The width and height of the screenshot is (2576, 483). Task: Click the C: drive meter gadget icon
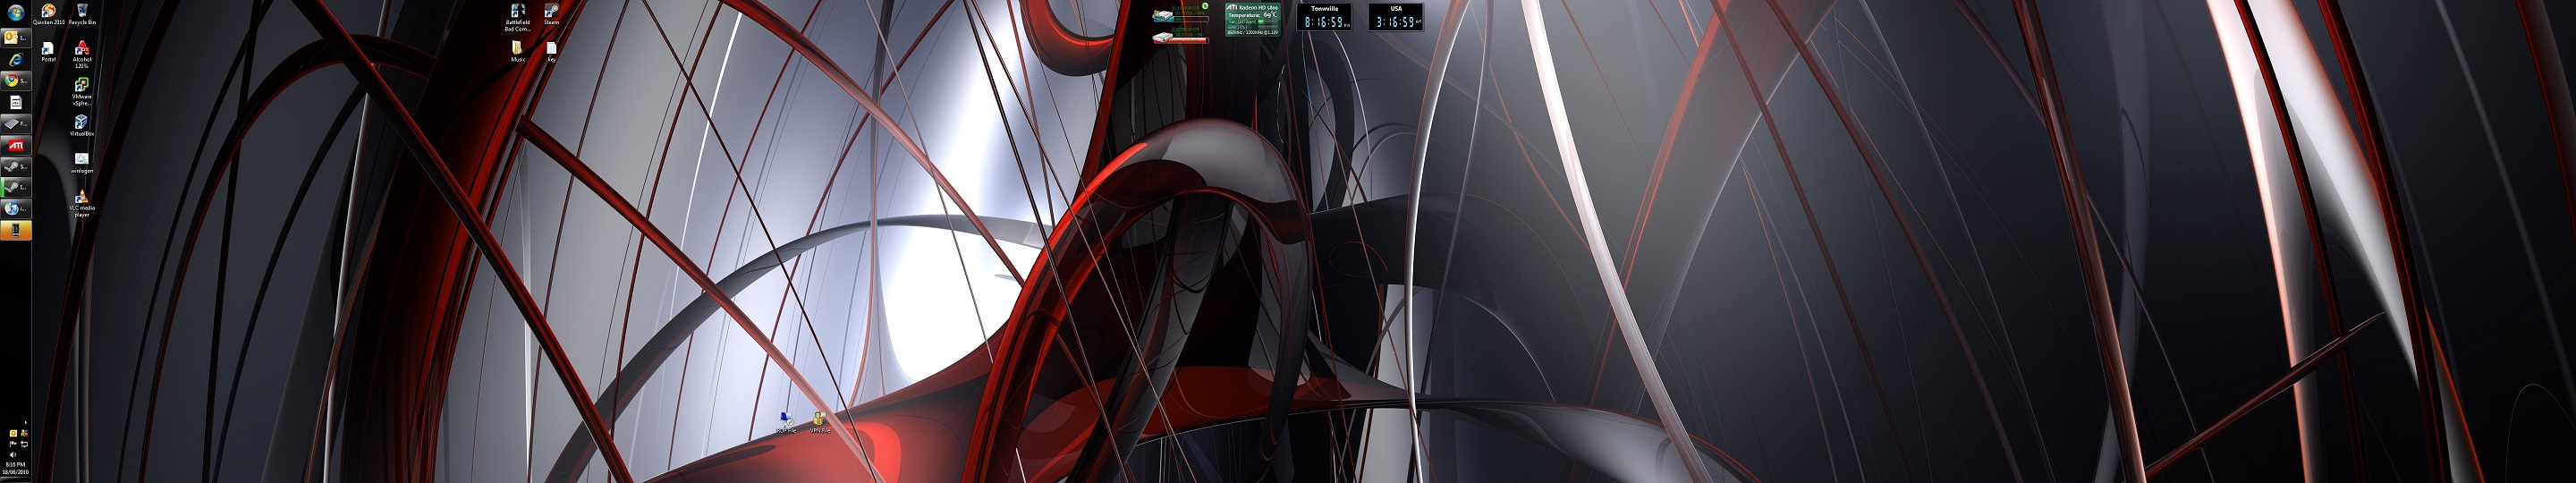click(x=1165, y=15)
